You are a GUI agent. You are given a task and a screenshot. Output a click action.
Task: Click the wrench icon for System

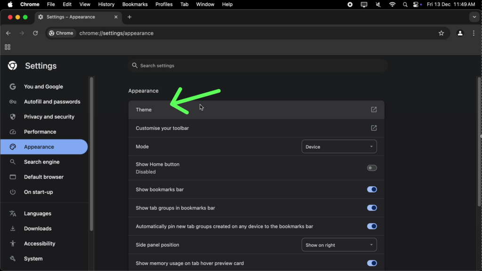(x=13, y=259)
